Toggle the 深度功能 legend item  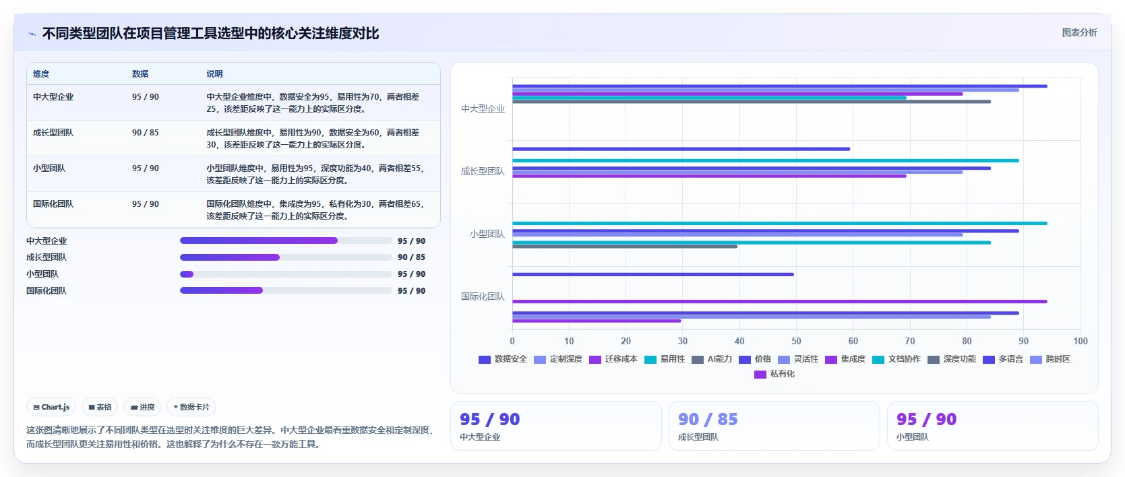(952, 359)
